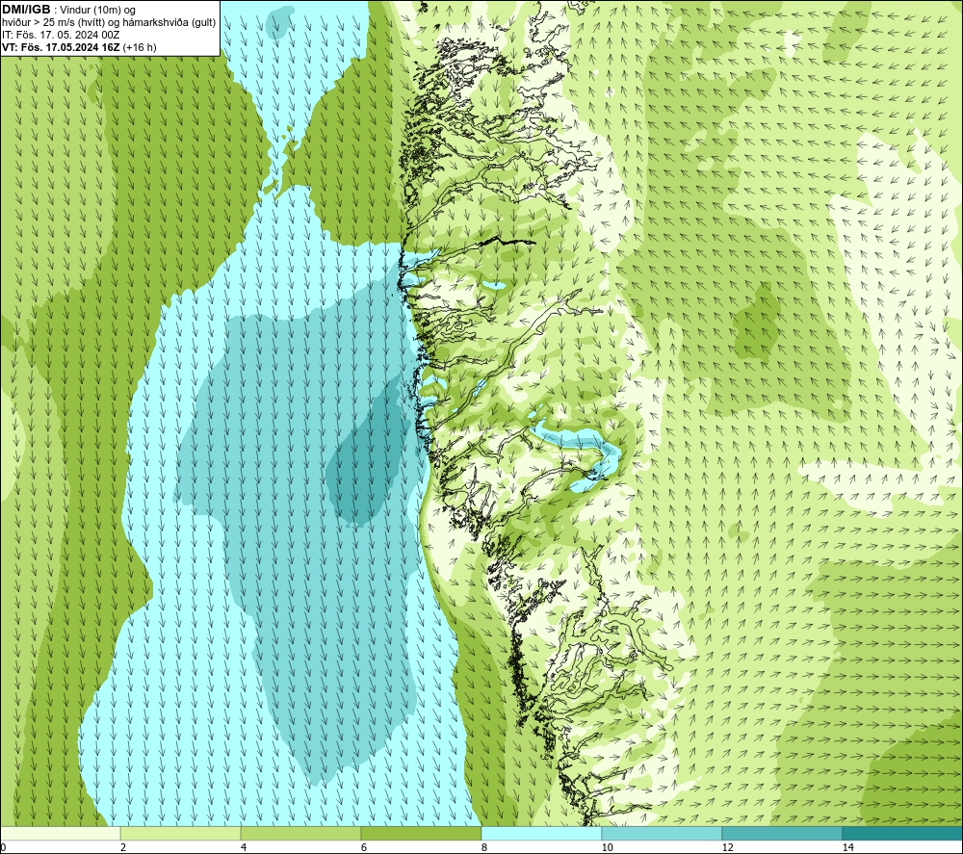The width and height of the screenshot is (963, 854).
Task: Select the 2–4 m/s light green legend swatch
Action: point(181,834)
